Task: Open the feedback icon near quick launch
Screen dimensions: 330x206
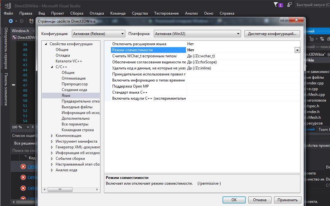Action: pos(290,5)
